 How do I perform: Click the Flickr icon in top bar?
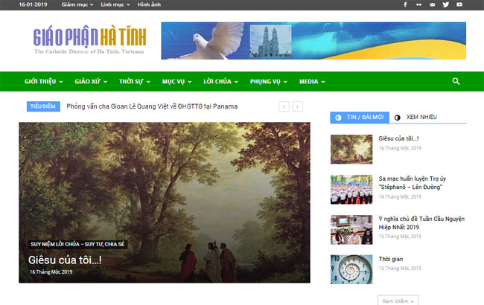tap(419, 4)
